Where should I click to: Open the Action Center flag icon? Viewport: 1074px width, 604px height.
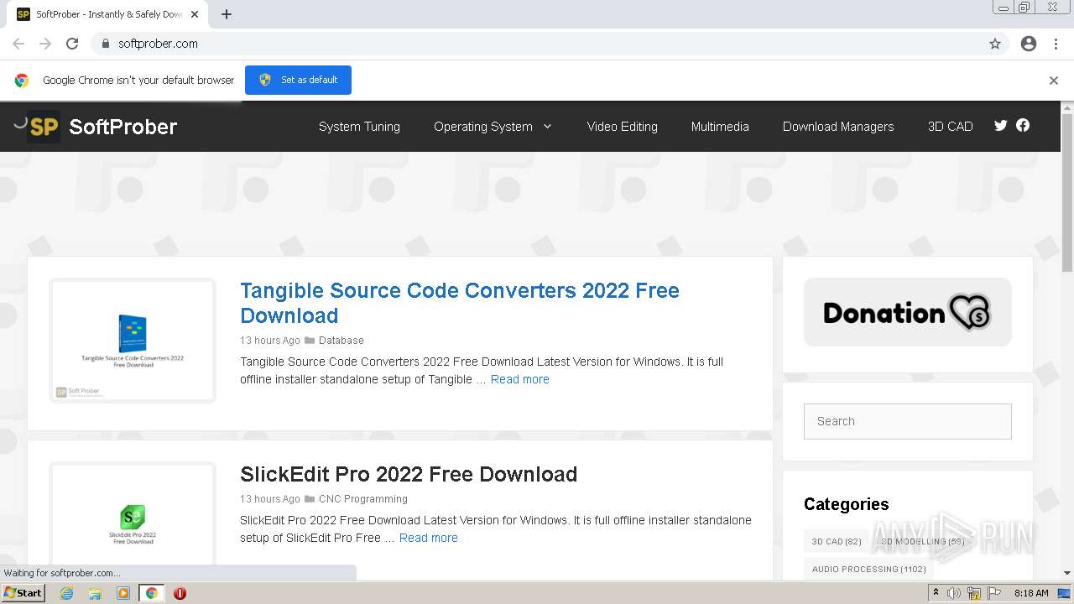point(994,593)
